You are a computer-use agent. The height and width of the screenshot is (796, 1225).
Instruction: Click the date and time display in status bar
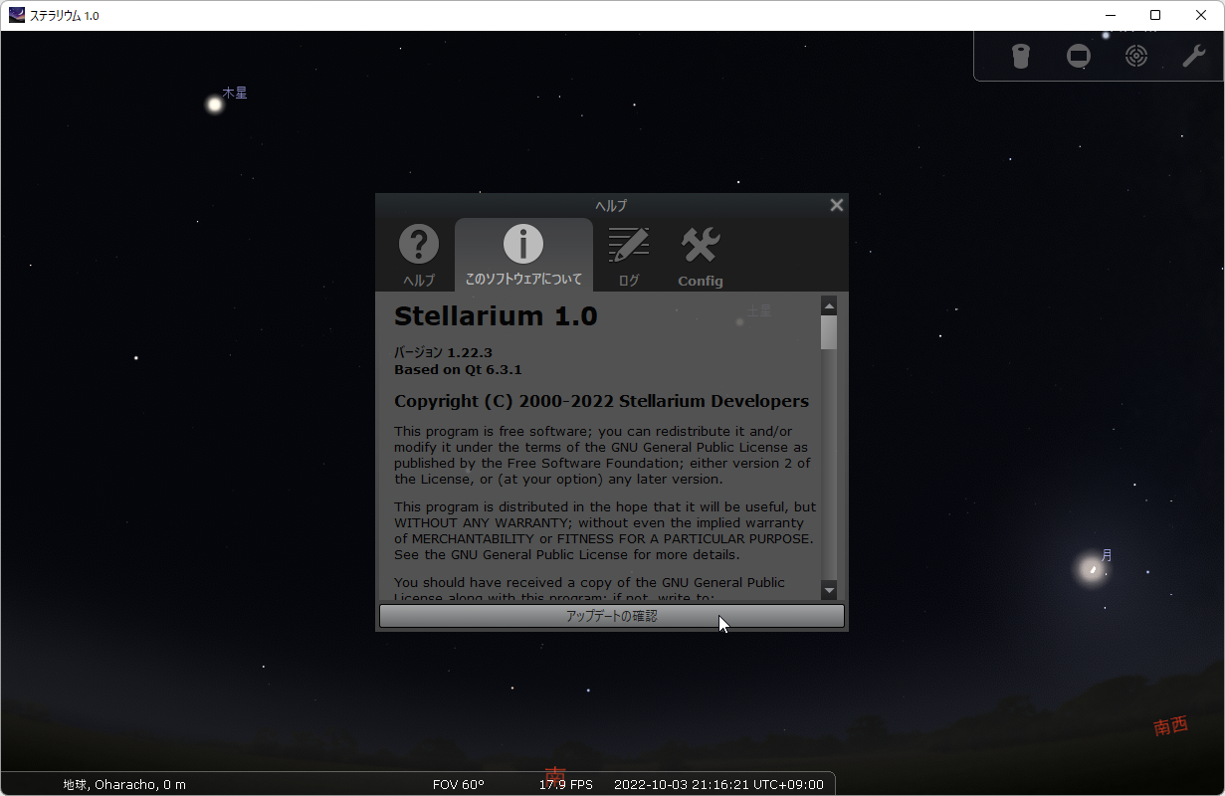[718, 784]
